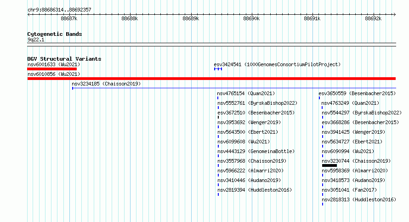Open nsv4443129 (GenomeinaBottle) variant
This screenshot has height=222, width=409.
256,151
